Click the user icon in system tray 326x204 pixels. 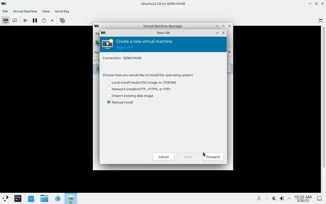(259, 198)
